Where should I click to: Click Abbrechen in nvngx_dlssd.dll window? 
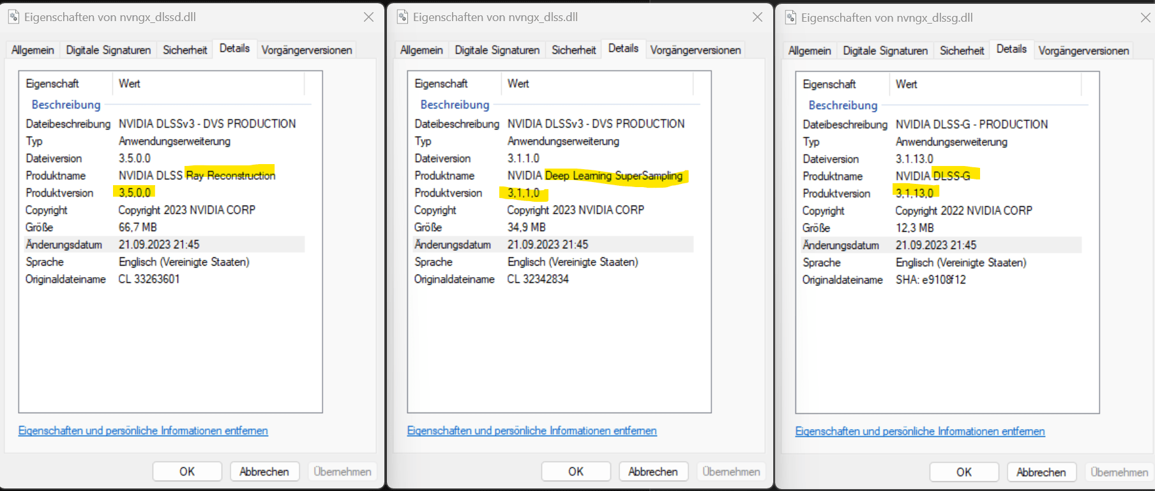[264, 471]
